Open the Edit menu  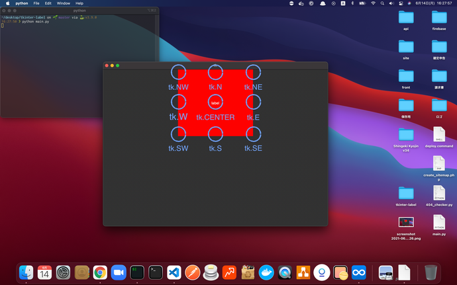pyautogui.click(x=48, y=3)
